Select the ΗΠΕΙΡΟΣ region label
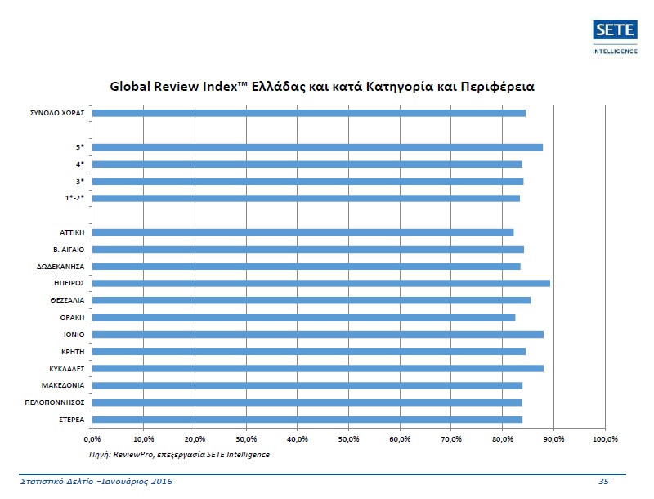Image resolution: width=654 pixels, height=499 pixels. (x=69, y=283)
